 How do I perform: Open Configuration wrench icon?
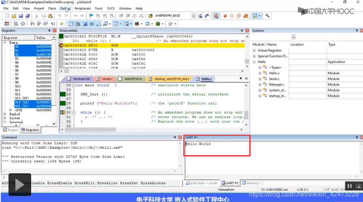267,16
